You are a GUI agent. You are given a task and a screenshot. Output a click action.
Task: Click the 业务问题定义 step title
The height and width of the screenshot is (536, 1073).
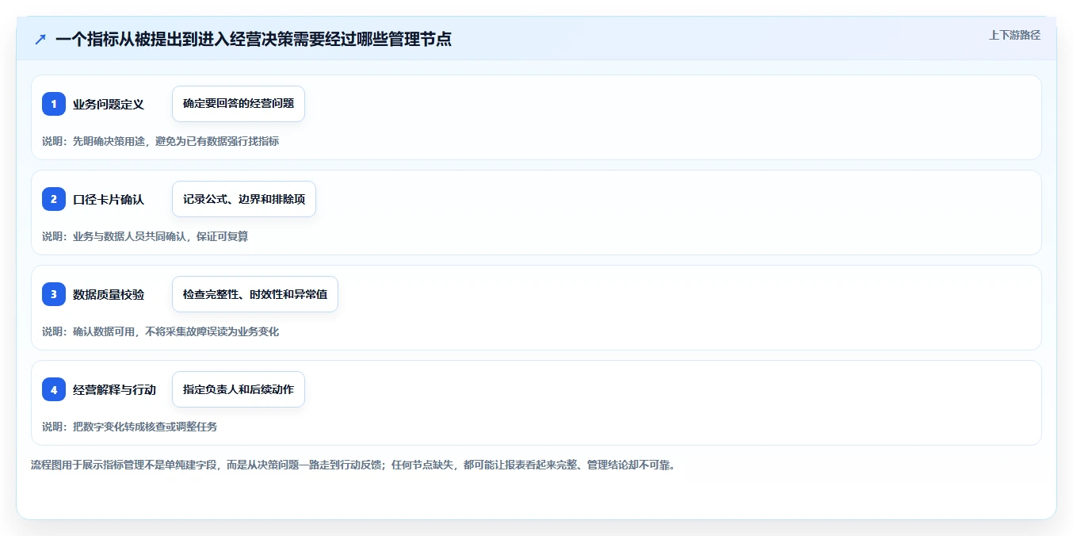109,104
